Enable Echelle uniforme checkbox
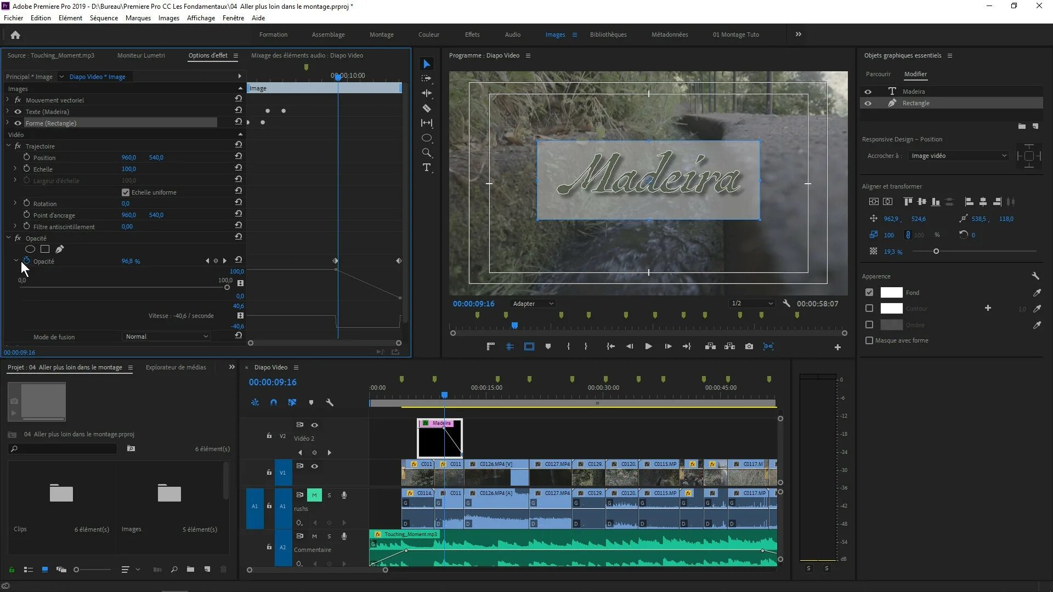Viewport: 1053px width, 592px height. [125, 191]
